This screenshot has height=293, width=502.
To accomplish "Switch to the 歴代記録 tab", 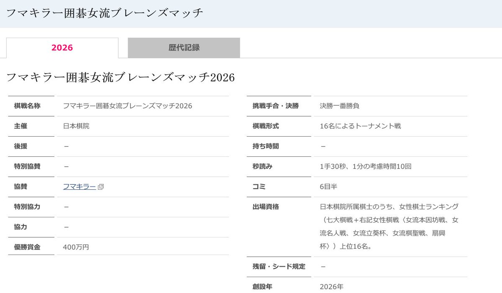I will pos(184,48).
